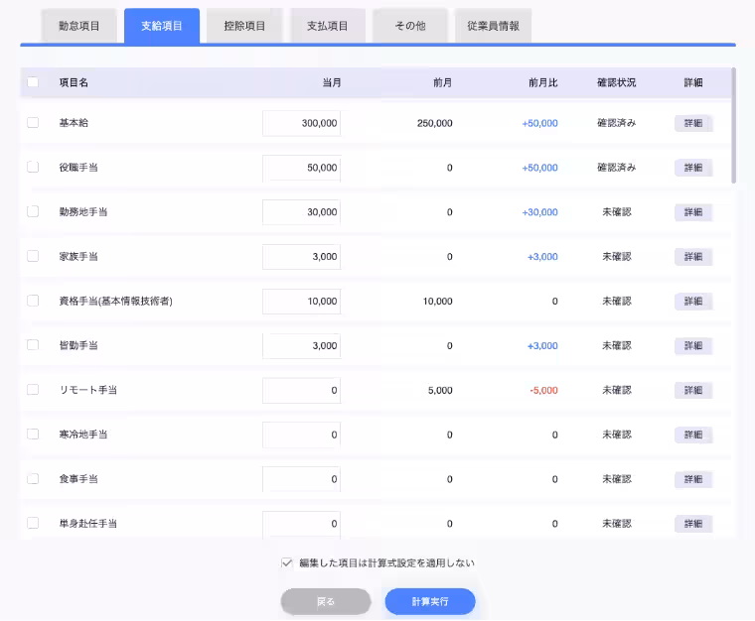Open the 控除項目 tab
755x621 pixels.
[x=244, y=26]
